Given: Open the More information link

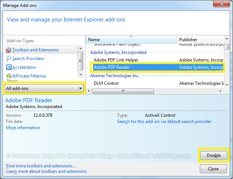Looking at the screenshot, I should (x=23, y=128).
